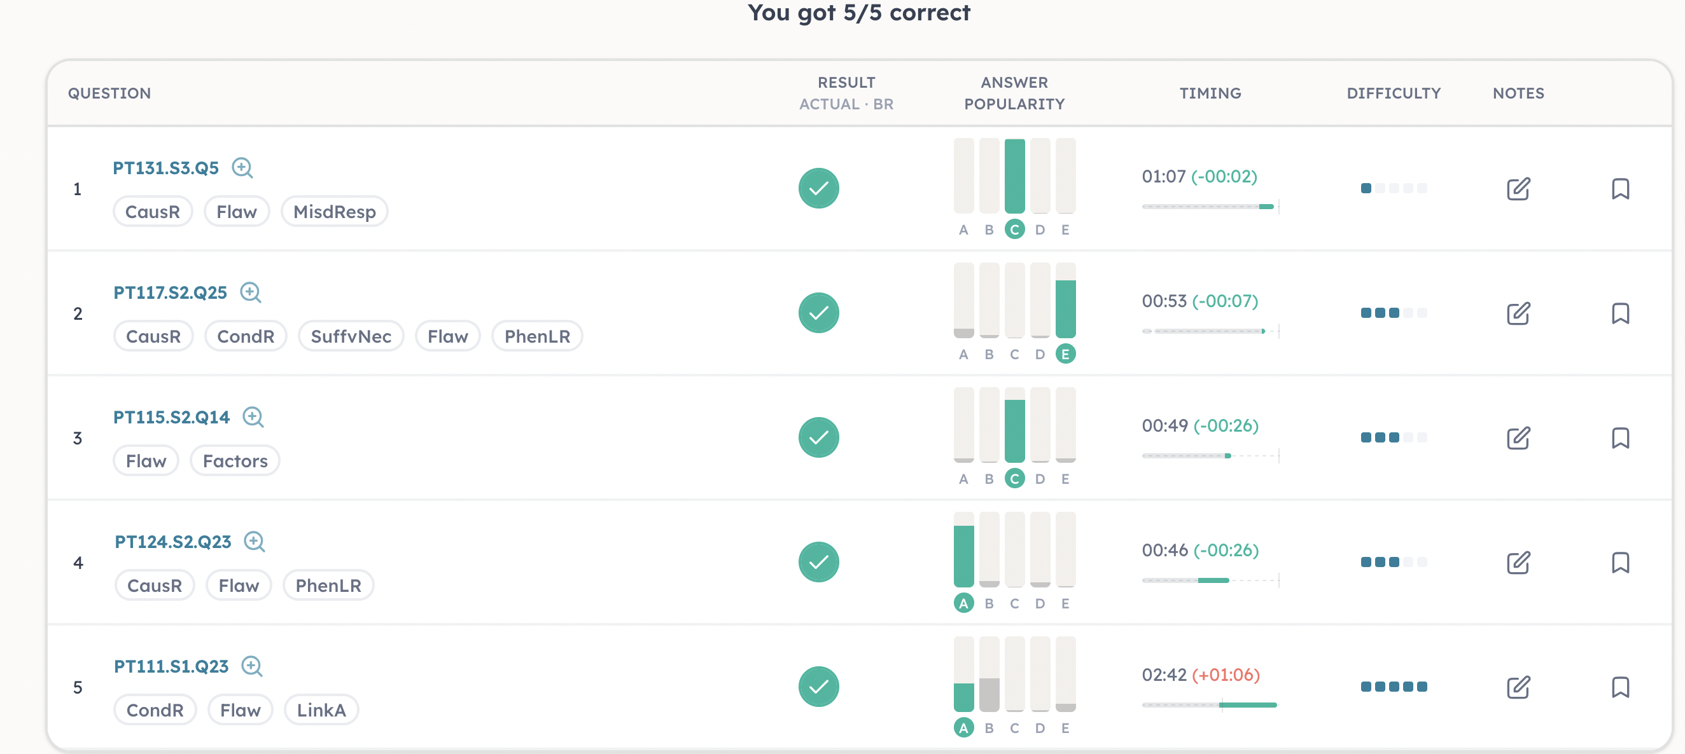Screen dimensions: 1685x754
Task: Sort by the Difficulty column header
Action: [1394, 93]
